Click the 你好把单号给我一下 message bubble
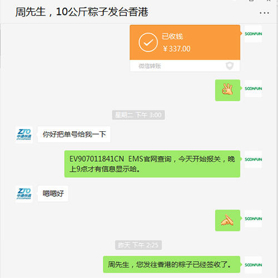This screenshot has height=278, width=278. (x=74, y=135)
